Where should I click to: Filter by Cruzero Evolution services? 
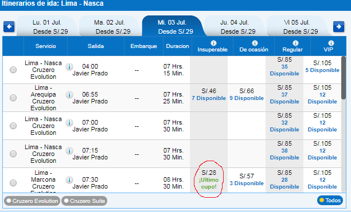[x=32, y=201]
